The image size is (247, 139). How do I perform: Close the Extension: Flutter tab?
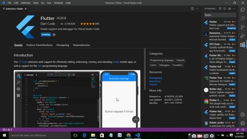coord(25,8)
